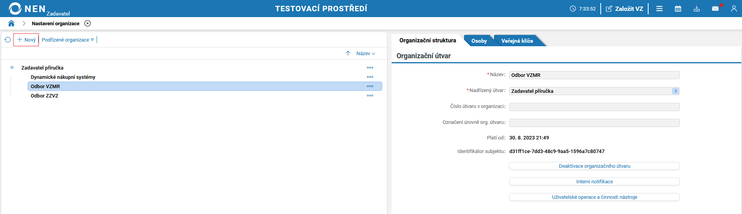
Task: Open the hamburger main menu
Action: [659, 9]
